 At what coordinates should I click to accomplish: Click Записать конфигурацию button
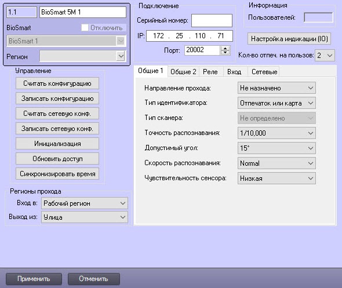(x=57, y=99)
